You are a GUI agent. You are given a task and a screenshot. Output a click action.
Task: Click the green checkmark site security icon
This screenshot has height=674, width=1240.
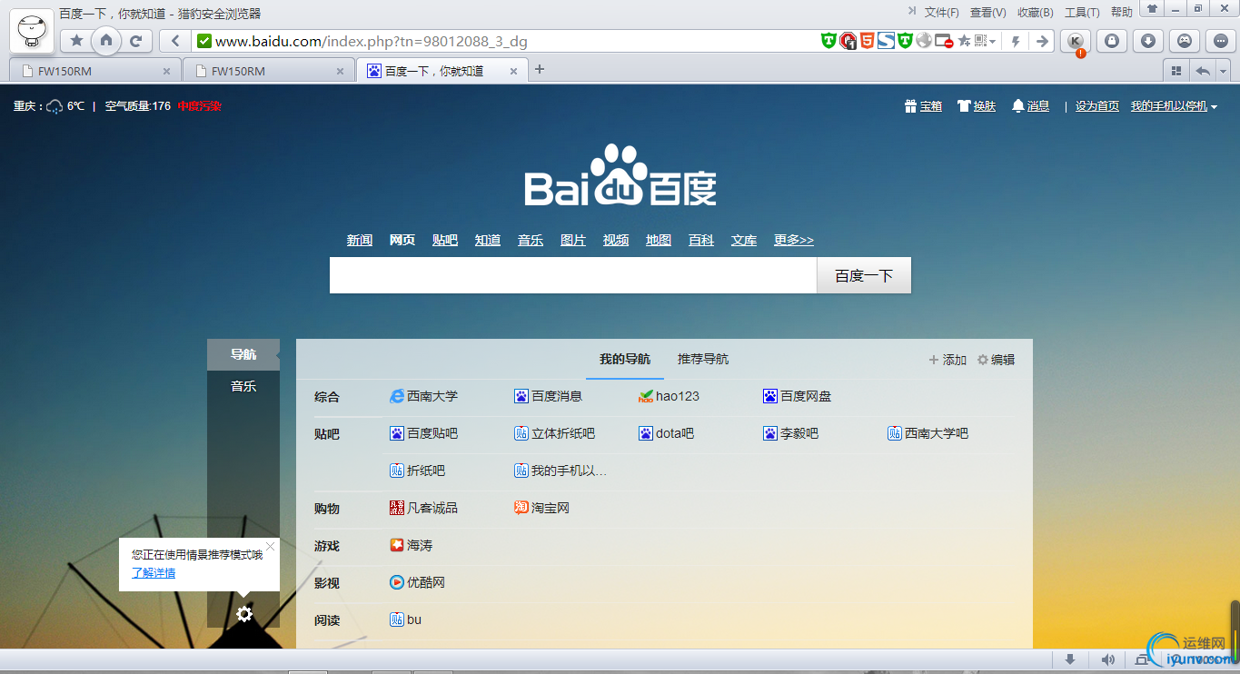tap(204, 41)
